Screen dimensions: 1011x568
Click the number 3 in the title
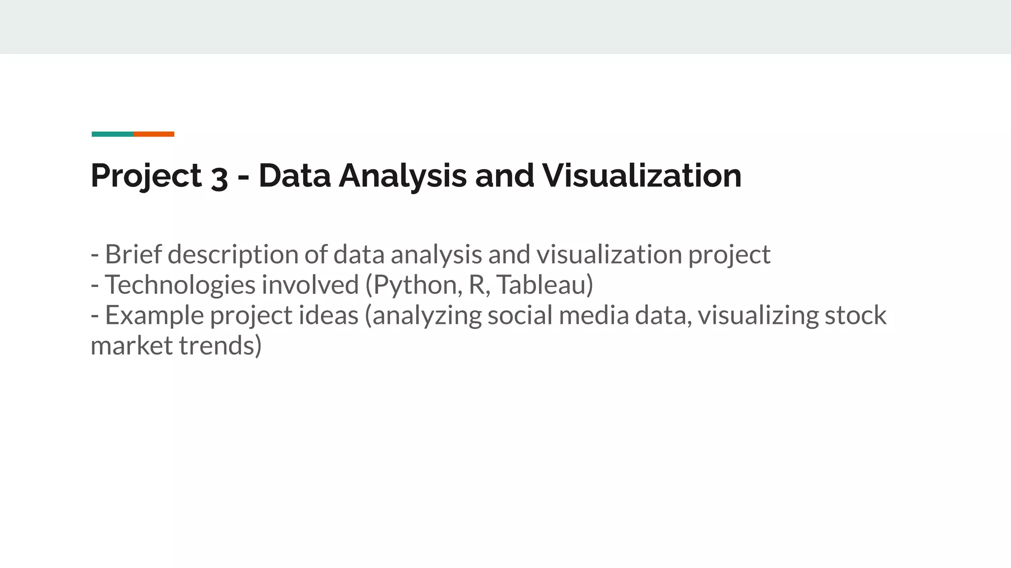[x=219, y=177]
